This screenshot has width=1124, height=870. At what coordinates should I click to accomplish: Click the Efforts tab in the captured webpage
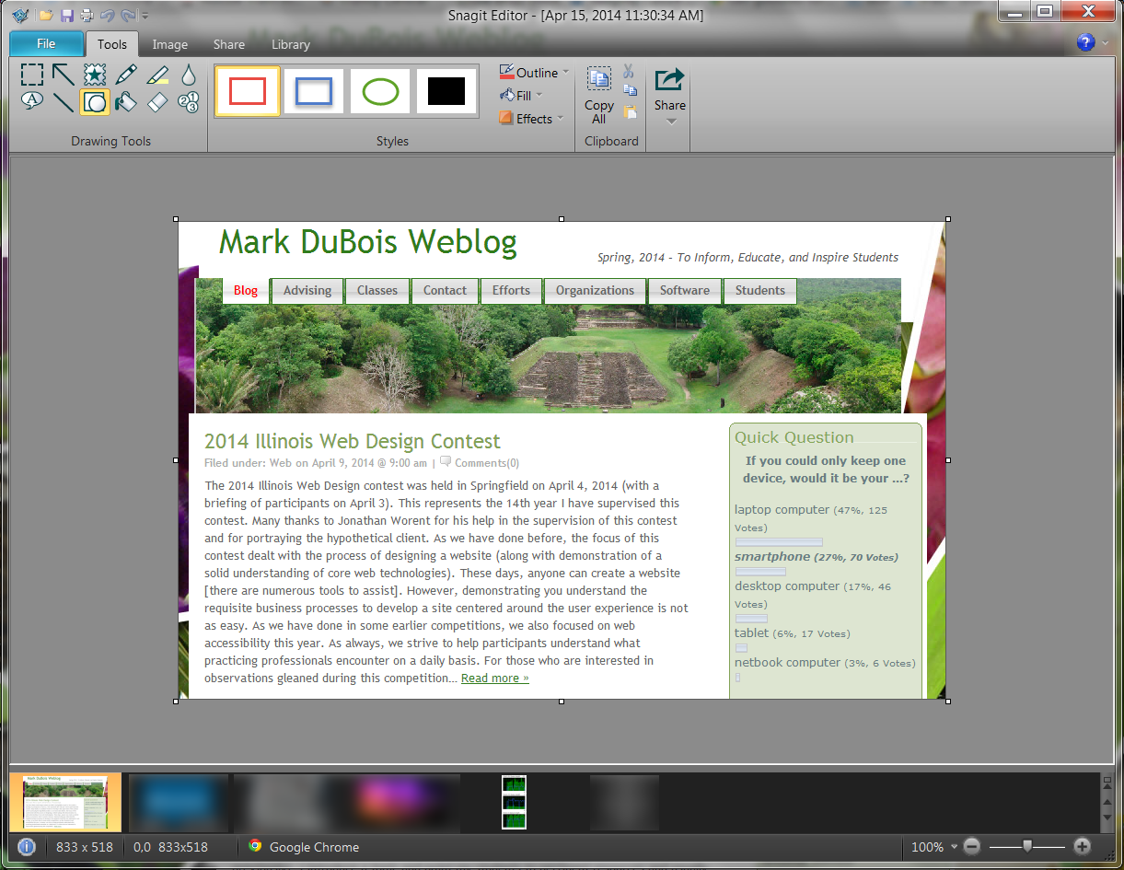(x=511, y=291)
